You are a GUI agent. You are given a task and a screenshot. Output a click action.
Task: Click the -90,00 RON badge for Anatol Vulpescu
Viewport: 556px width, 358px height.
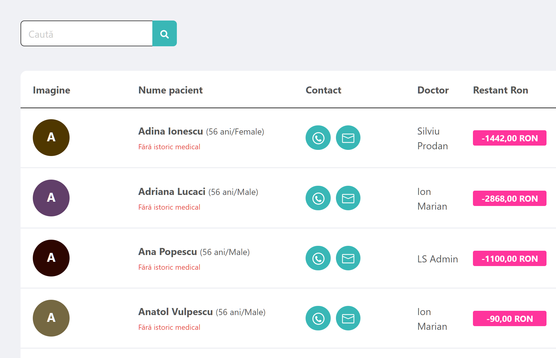(x=509, y=318)
